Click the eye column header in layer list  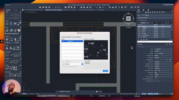click(139, 23)
